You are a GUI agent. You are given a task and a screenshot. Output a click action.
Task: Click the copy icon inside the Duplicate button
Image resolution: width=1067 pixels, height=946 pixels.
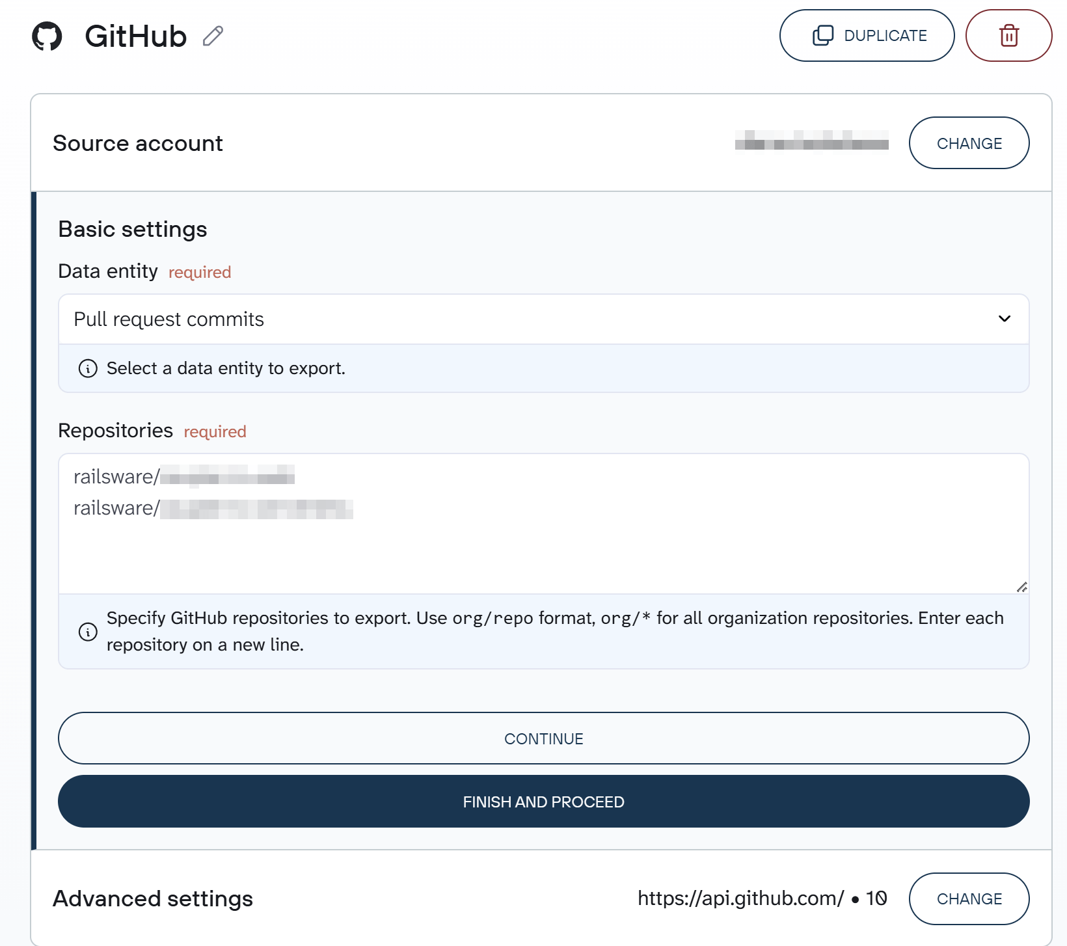tap(823, 36)
